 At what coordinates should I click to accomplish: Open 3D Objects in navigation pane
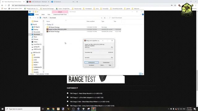click(37, 27)
